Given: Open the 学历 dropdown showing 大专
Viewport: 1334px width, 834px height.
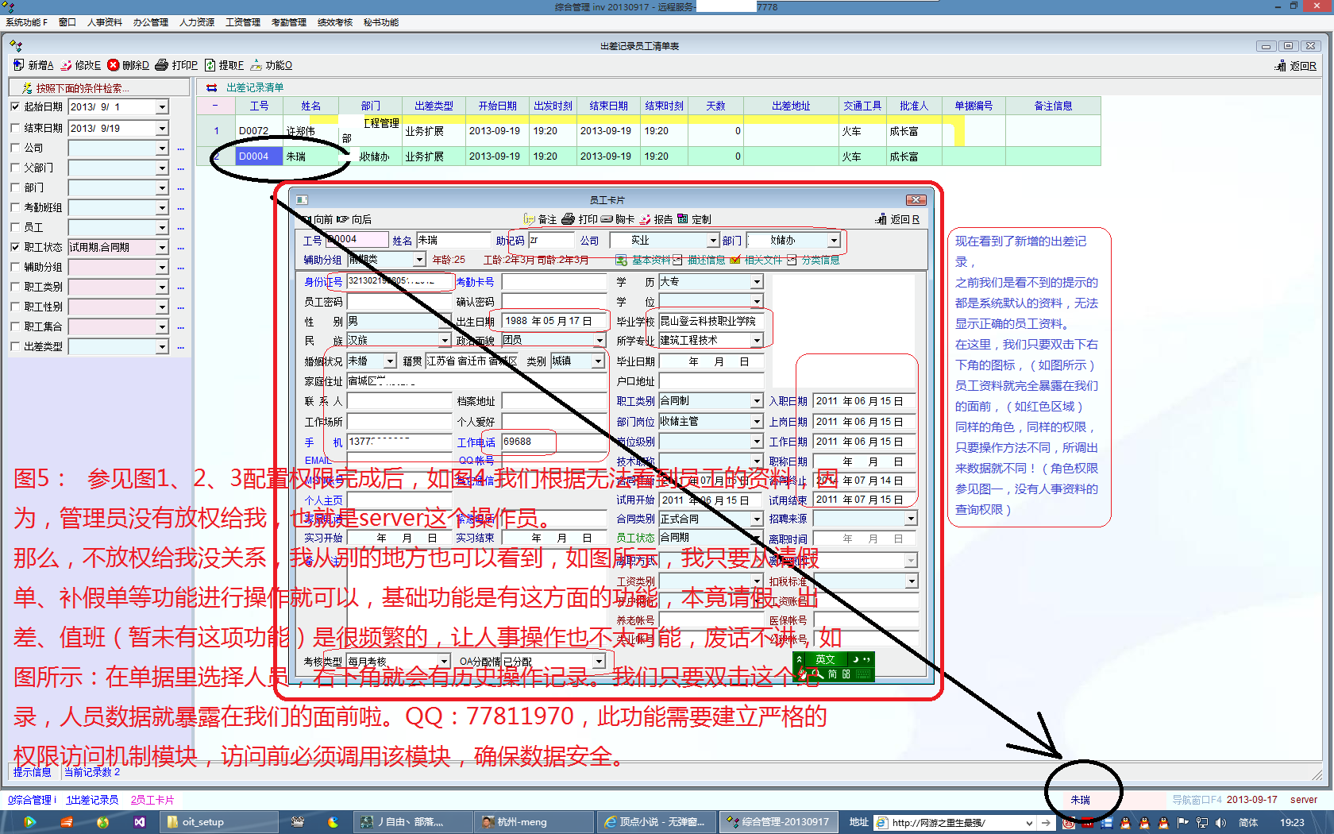Looking at the screenshot, I should (757, 282).
